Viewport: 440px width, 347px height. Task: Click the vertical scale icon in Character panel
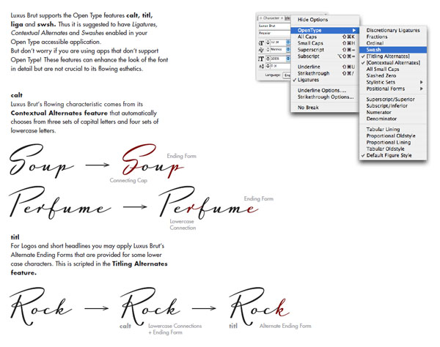(x=261, y=59)
